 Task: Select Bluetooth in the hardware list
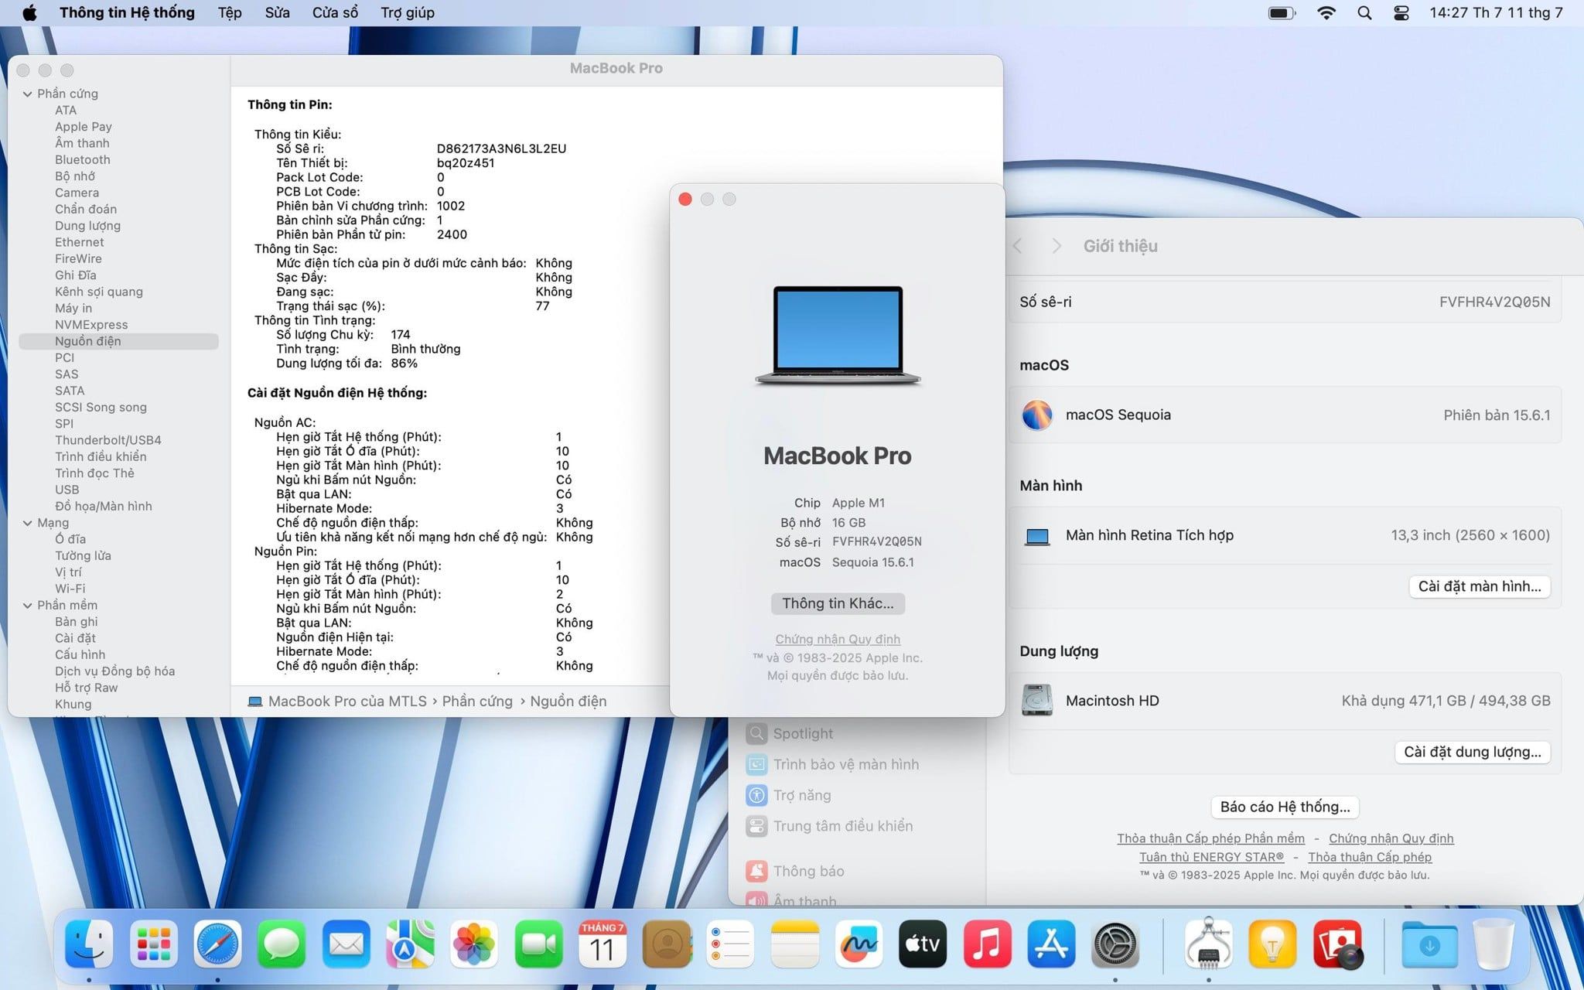tap(83, 160)
